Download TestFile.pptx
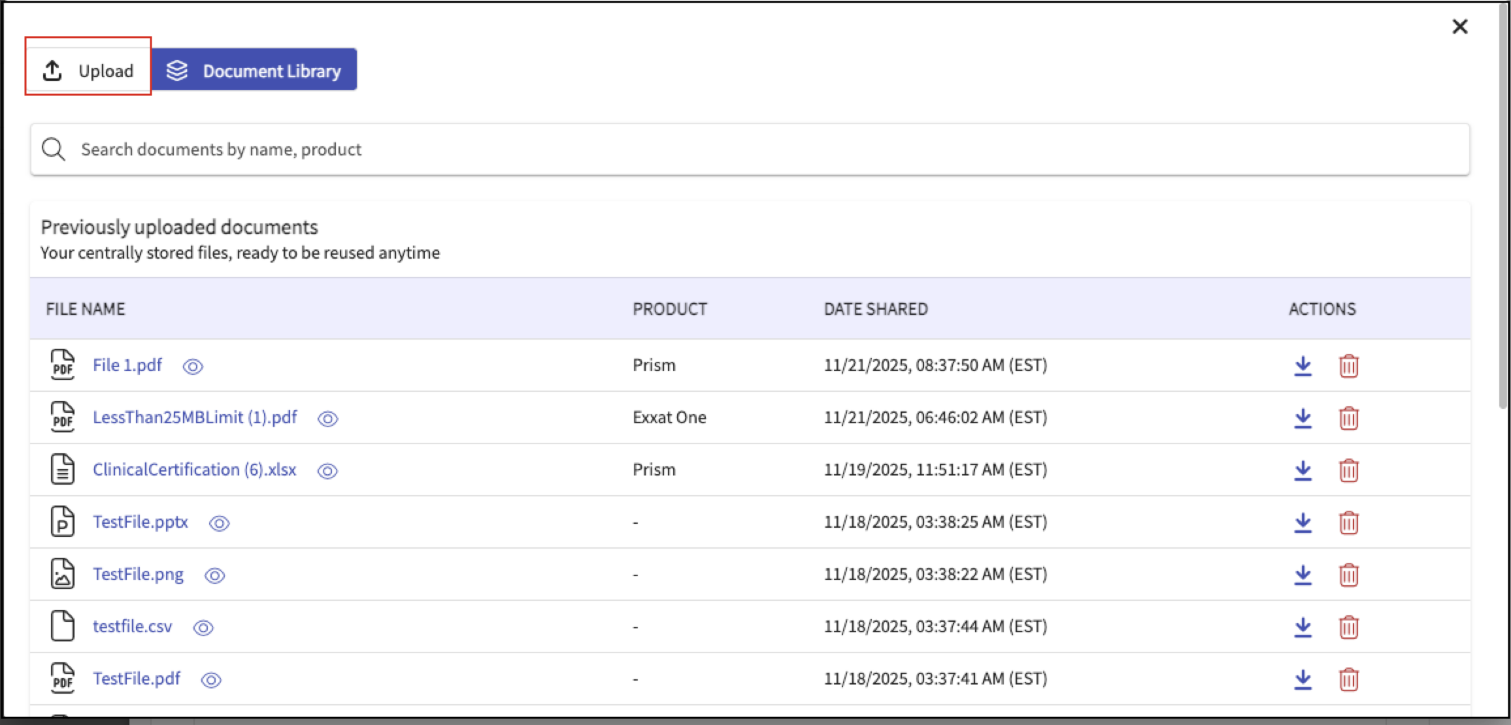Viewport: 1511px width, 725px height. click(x=1303, y=523)
